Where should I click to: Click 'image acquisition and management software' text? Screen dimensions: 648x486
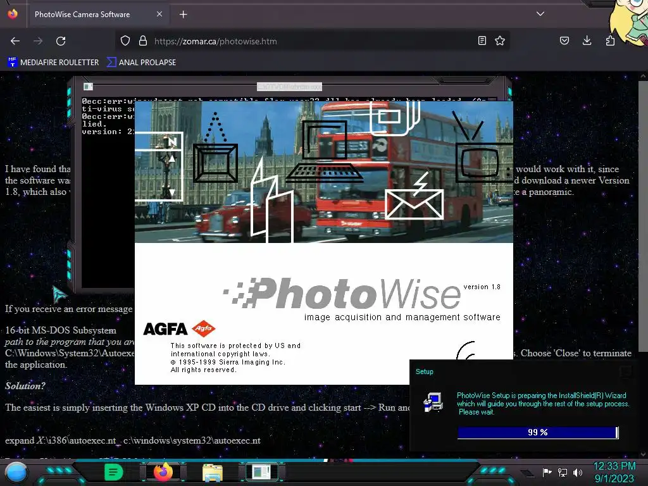tap(402, 317)
